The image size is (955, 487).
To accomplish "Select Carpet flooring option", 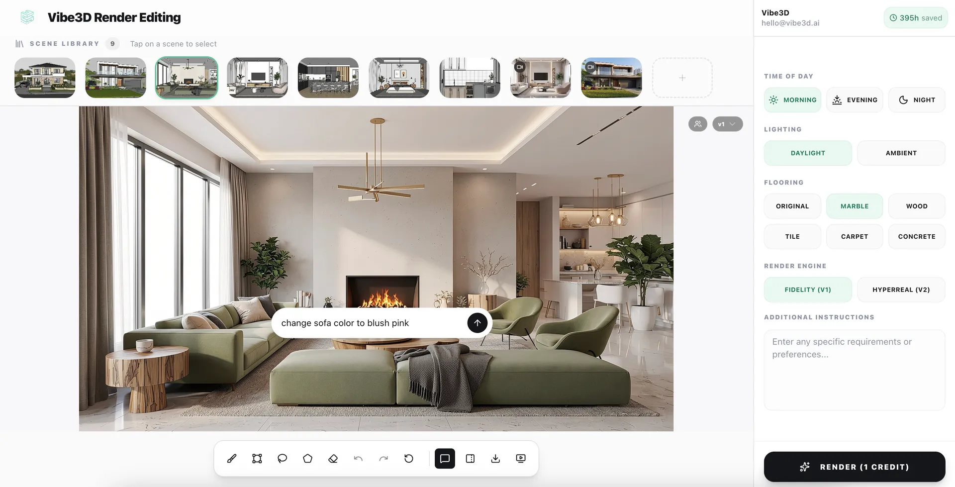I will [854, 236].
